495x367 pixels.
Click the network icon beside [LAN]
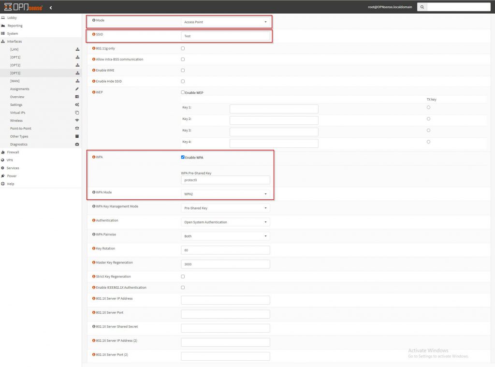[77, 49]
